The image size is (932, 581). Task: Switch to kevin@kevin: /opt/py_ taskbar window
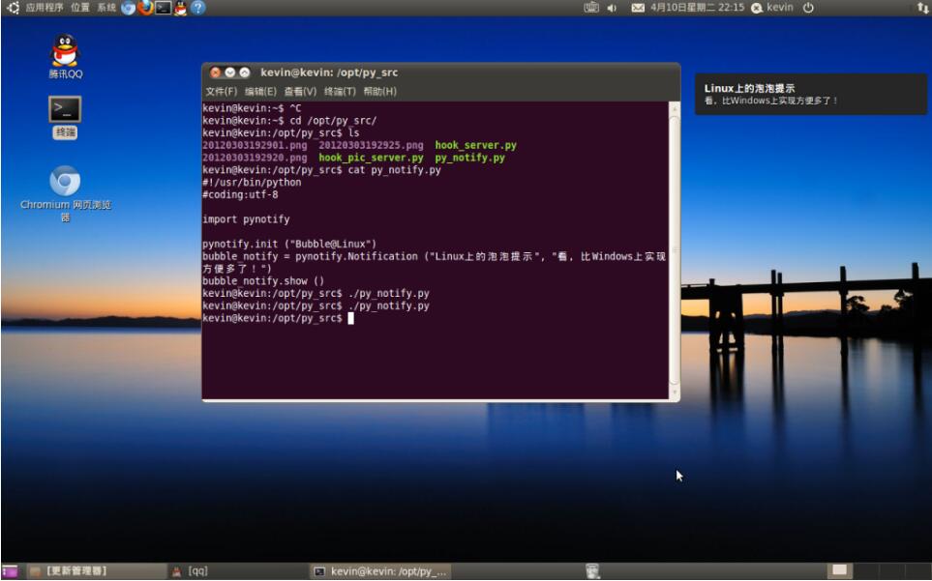coord(381,571)
